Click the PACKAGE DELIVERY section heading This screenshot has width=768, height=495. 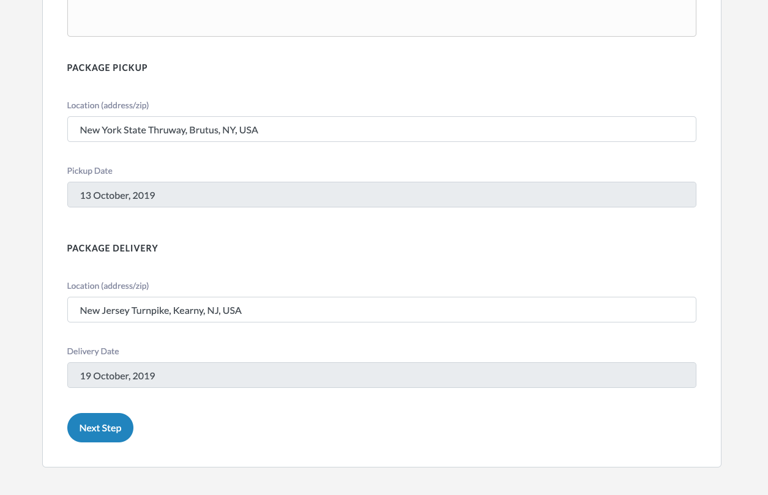click(x=113, y=248)
